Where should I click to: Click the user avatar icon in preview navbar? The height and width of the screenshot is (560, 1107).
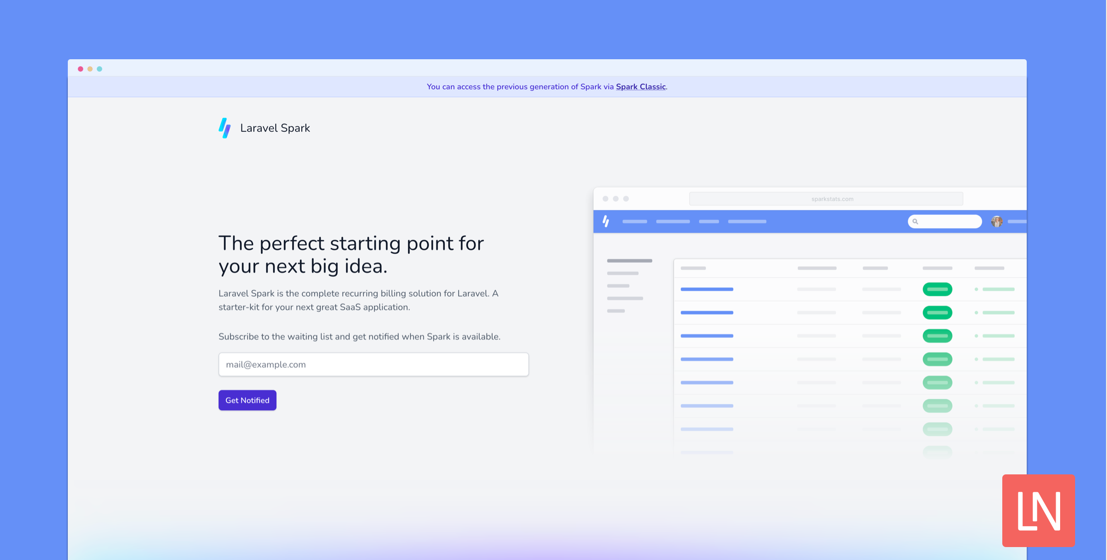[997, 222]
